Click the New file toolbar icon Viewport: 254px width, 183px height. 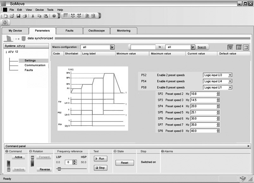click(6, 16)
